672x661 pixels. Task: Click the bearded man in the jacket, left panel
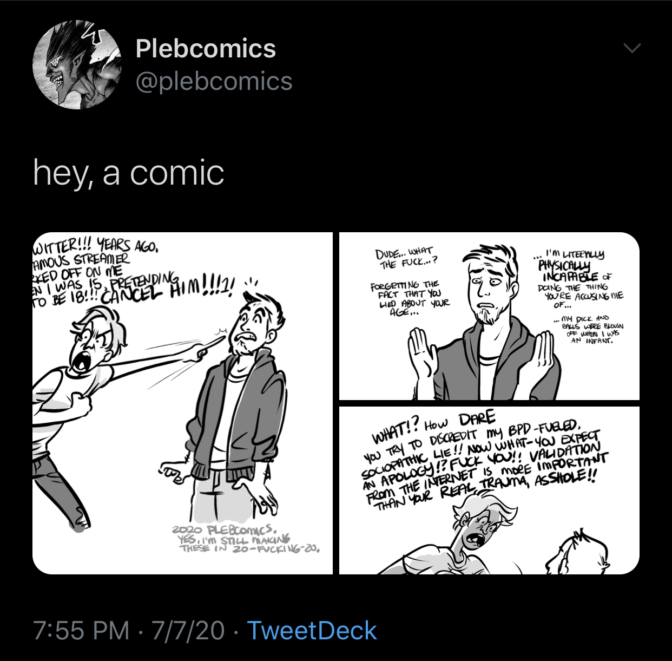pyautogui.click(x=238, y=411)
